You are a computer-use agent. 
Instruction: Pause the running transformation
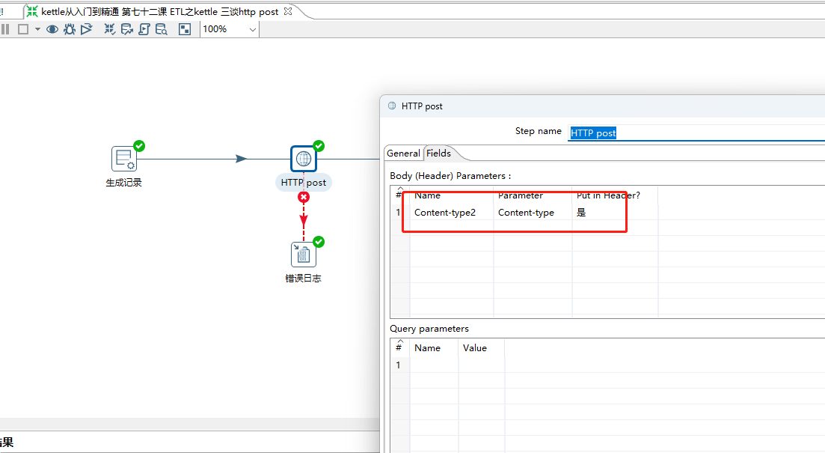(6, 28)
